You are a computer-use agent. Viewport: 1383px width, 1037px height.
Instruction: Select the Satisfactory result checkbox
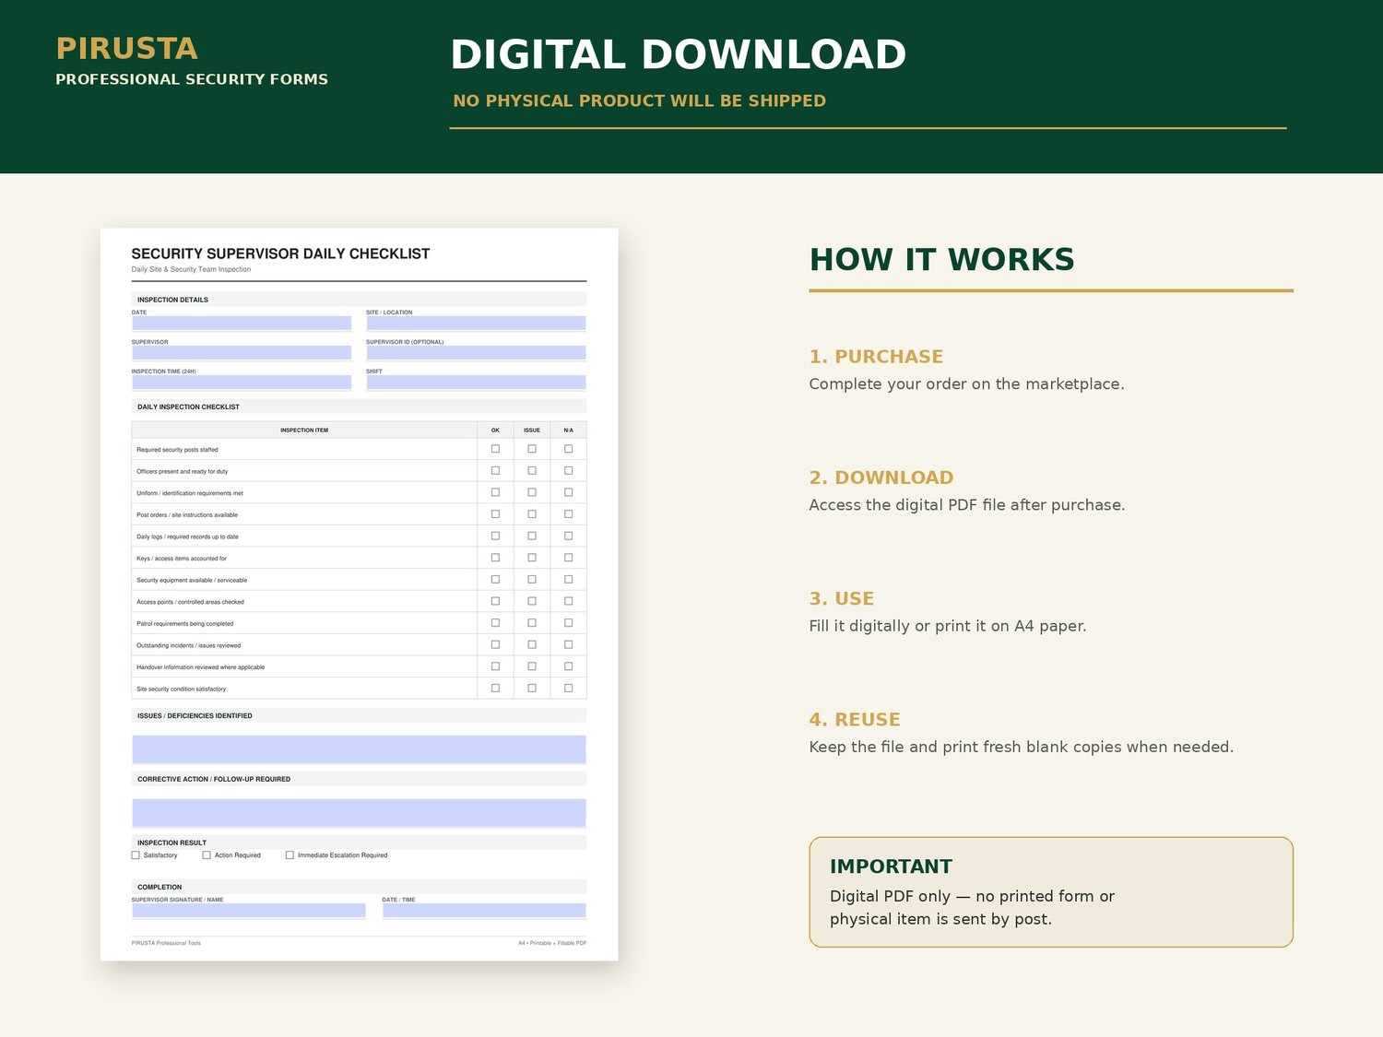point(136,855)
